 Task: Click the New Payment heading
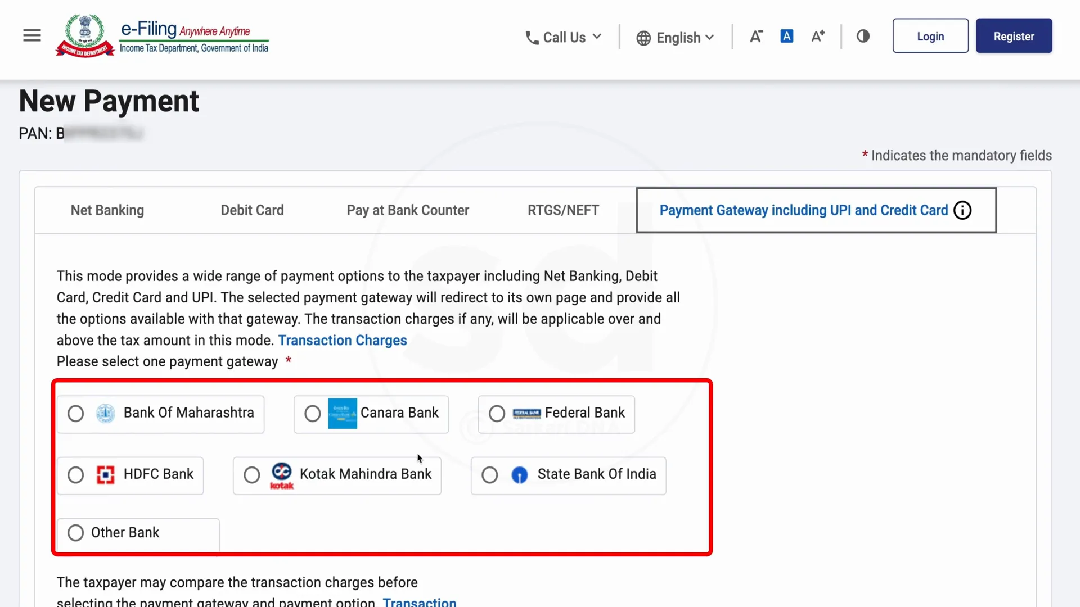tap(109, 101)
